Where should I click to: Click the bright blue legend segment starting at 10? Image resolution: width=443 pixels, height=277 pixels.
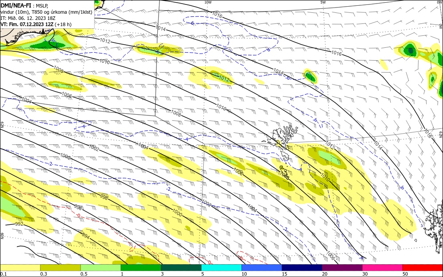pos(262,268)
